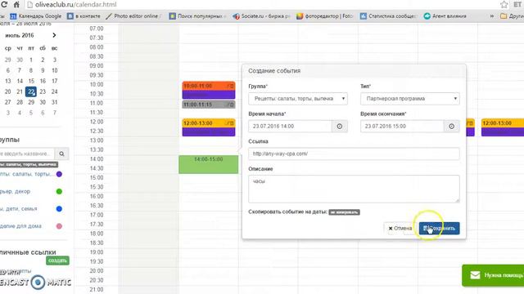Save the event with Сохранить
Viewport: 524px width, 294px height.
[439, 229]
